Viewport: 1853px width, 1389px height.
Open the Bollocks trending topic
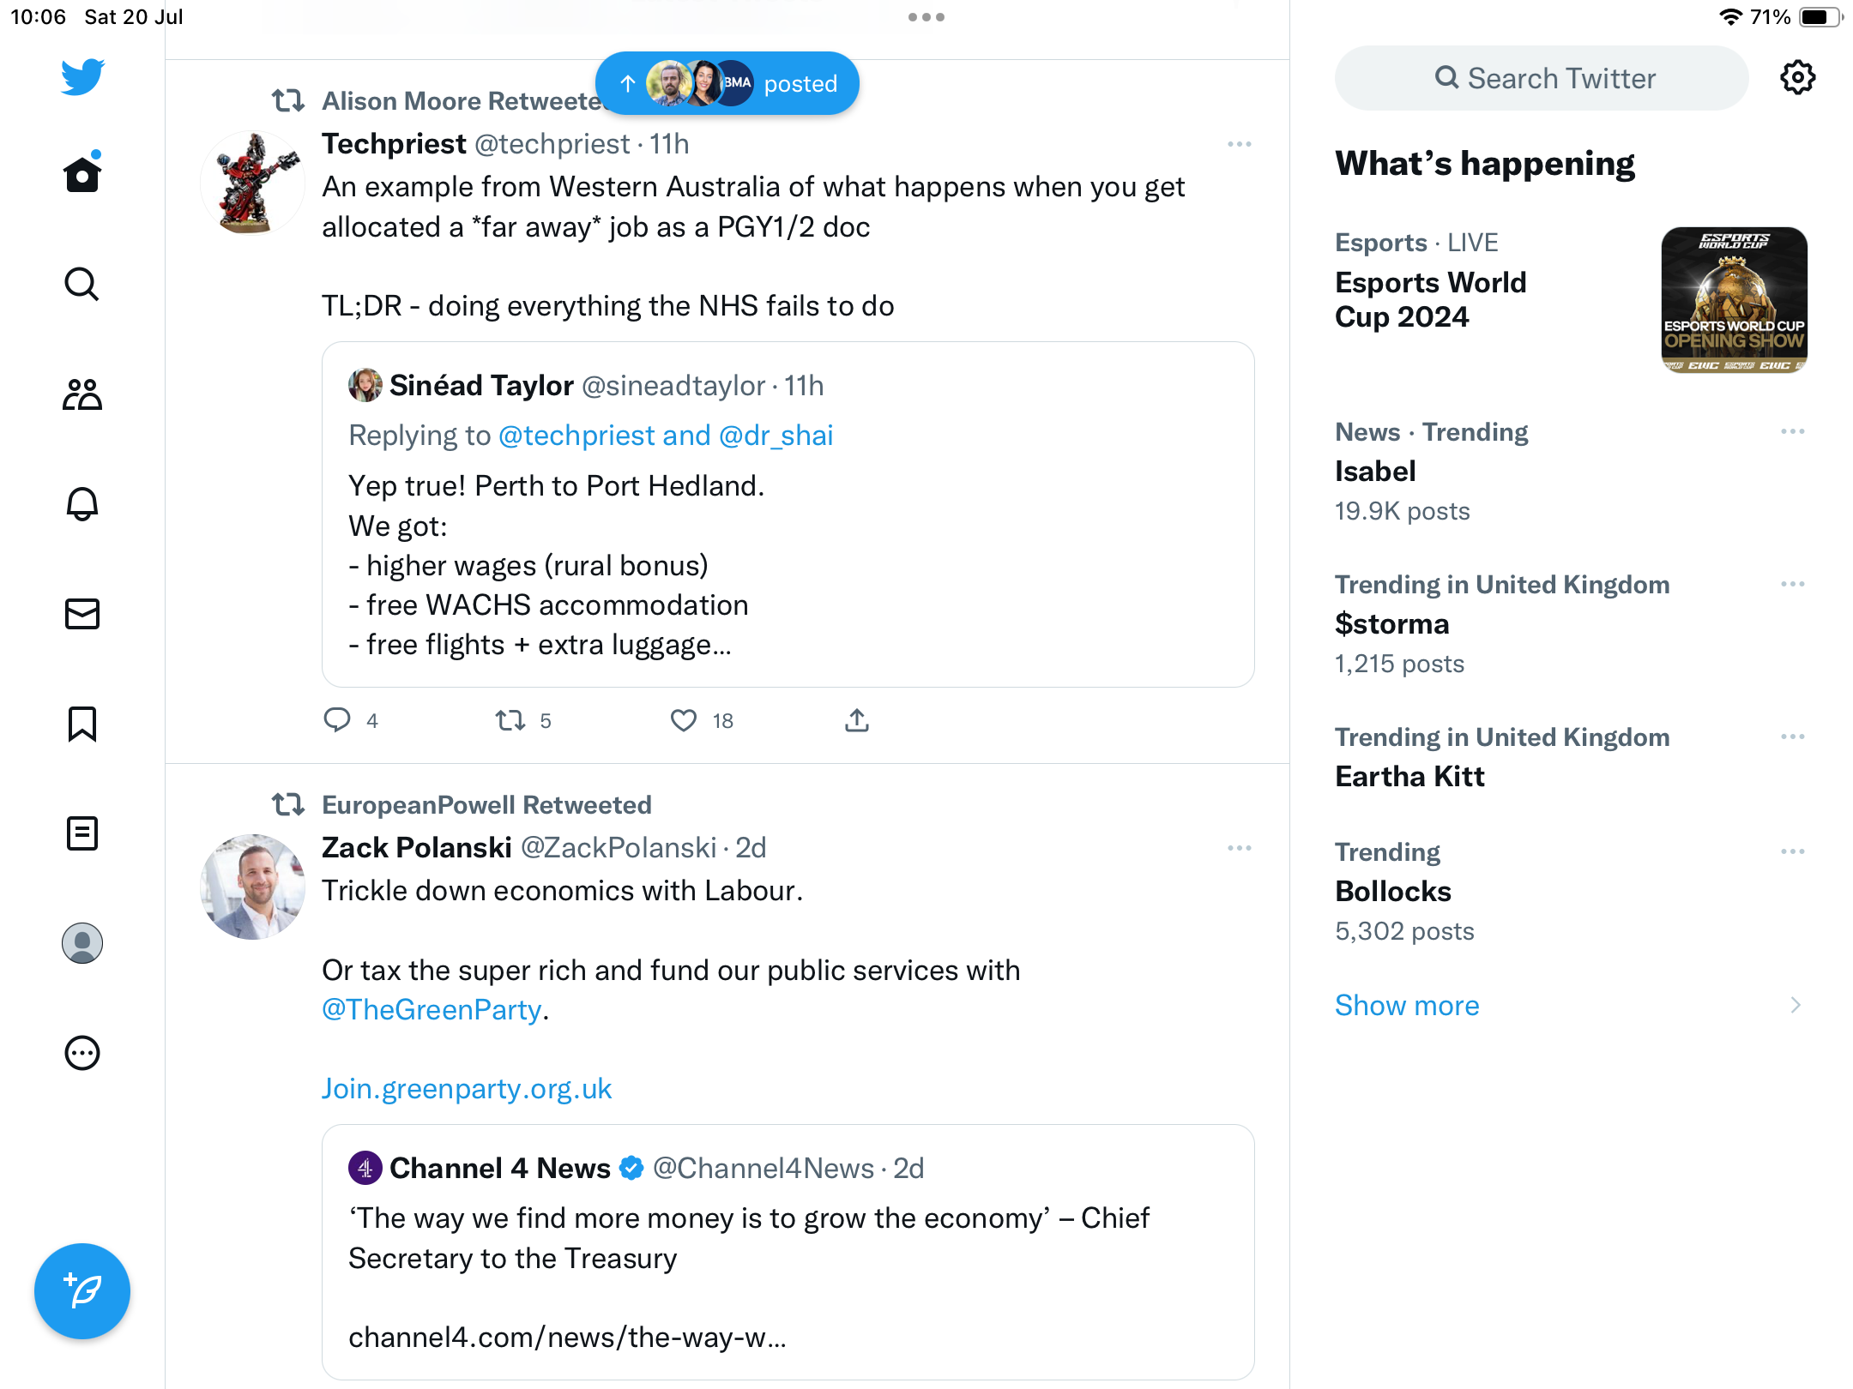(x=1393, y=892)
